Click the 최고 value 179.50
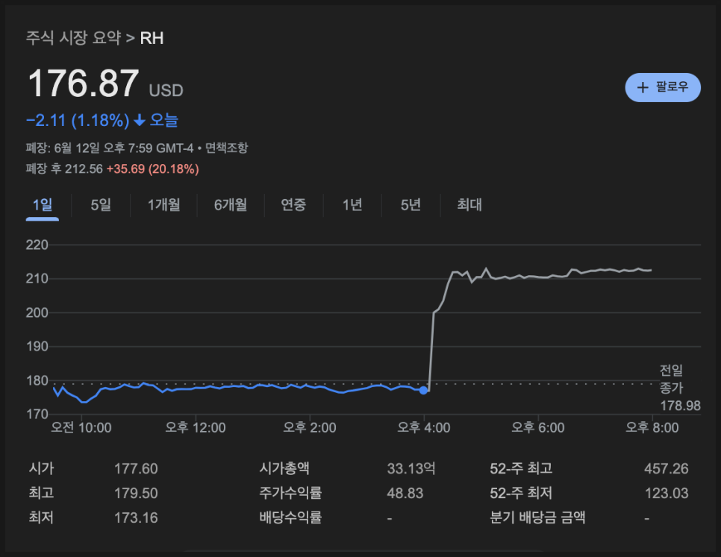 pos(136,493)
